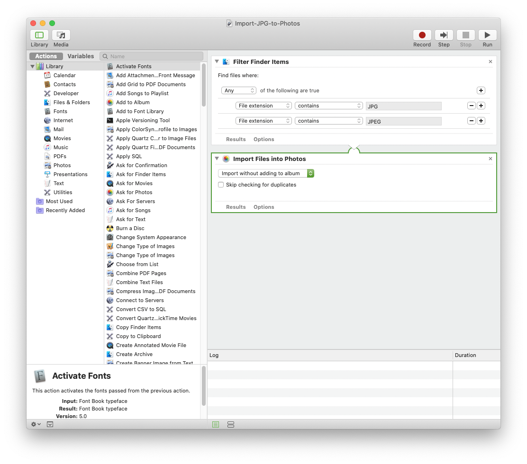This screenshot has width=527, height=464.
Task: Remove the JPG filter rule
Action: pyautogui.click(x=472, y=106)
